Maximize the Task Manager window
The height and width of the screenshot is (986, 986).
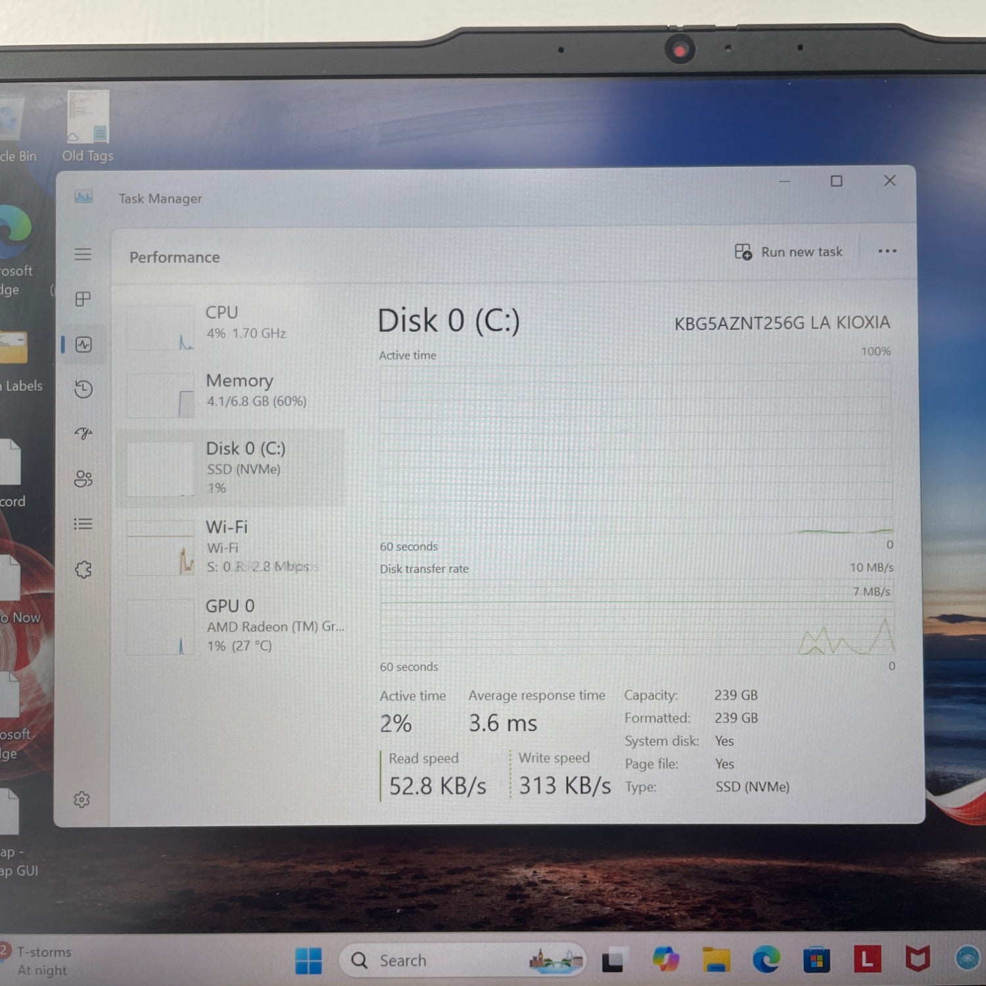(x=836, y=181)
